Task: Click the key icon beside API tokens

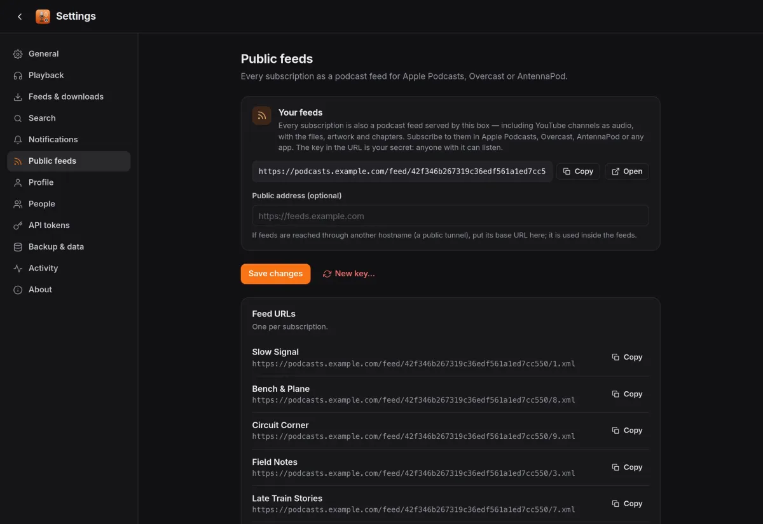Action: [x=18, y=225]
